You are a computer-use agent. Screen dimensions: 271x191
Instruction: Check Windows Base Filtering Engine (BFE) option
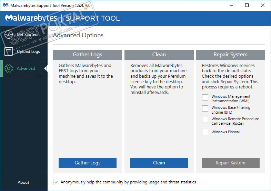pos(205,108)
